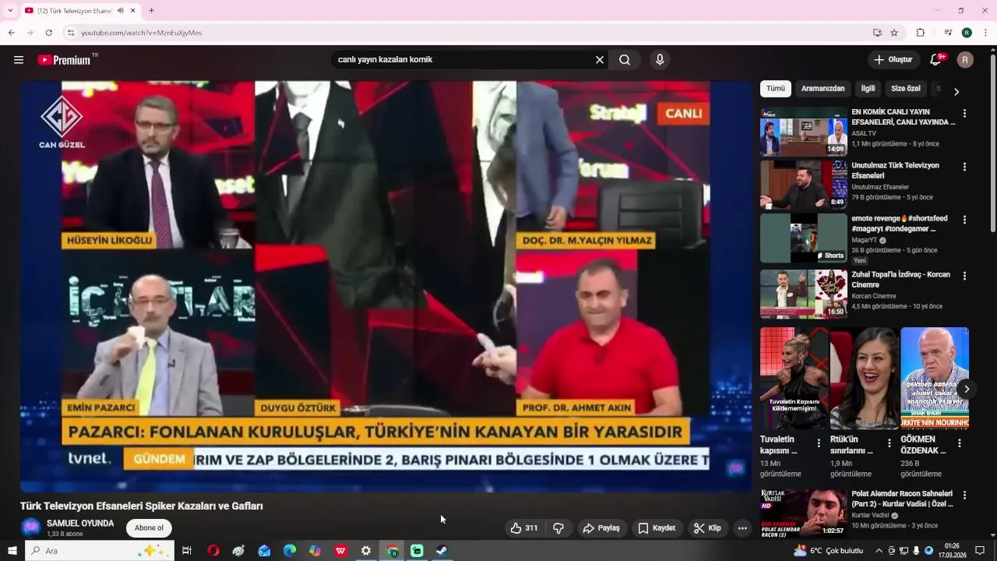
Task: Open Polat Alemdar Racon Sahneleri thumbnail
Action: 804,513
